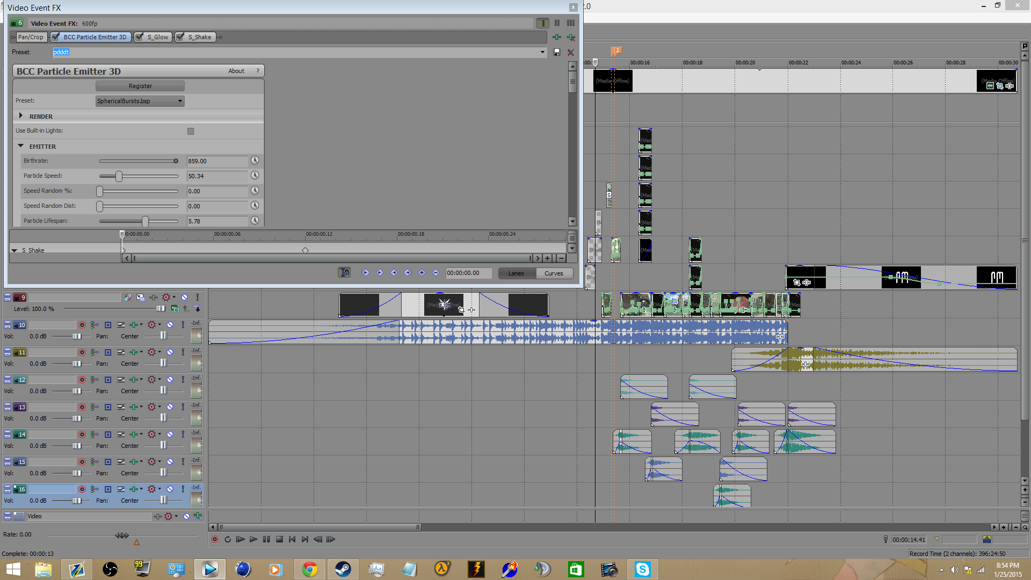
Task: Expand the RENDER parameter group
Action: [21, 116]
